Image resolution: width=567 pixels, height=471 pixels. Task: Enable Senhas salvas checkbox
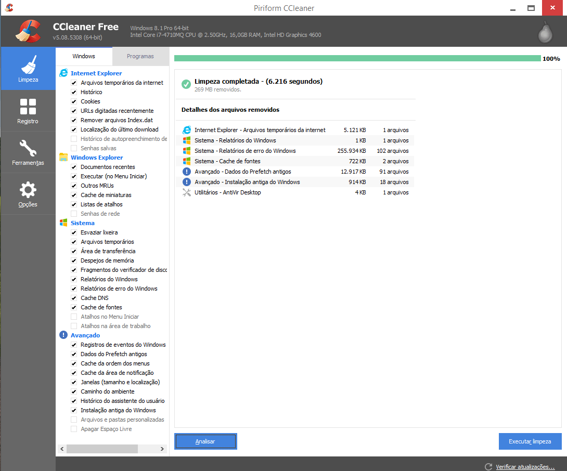[x=74, y=148]
